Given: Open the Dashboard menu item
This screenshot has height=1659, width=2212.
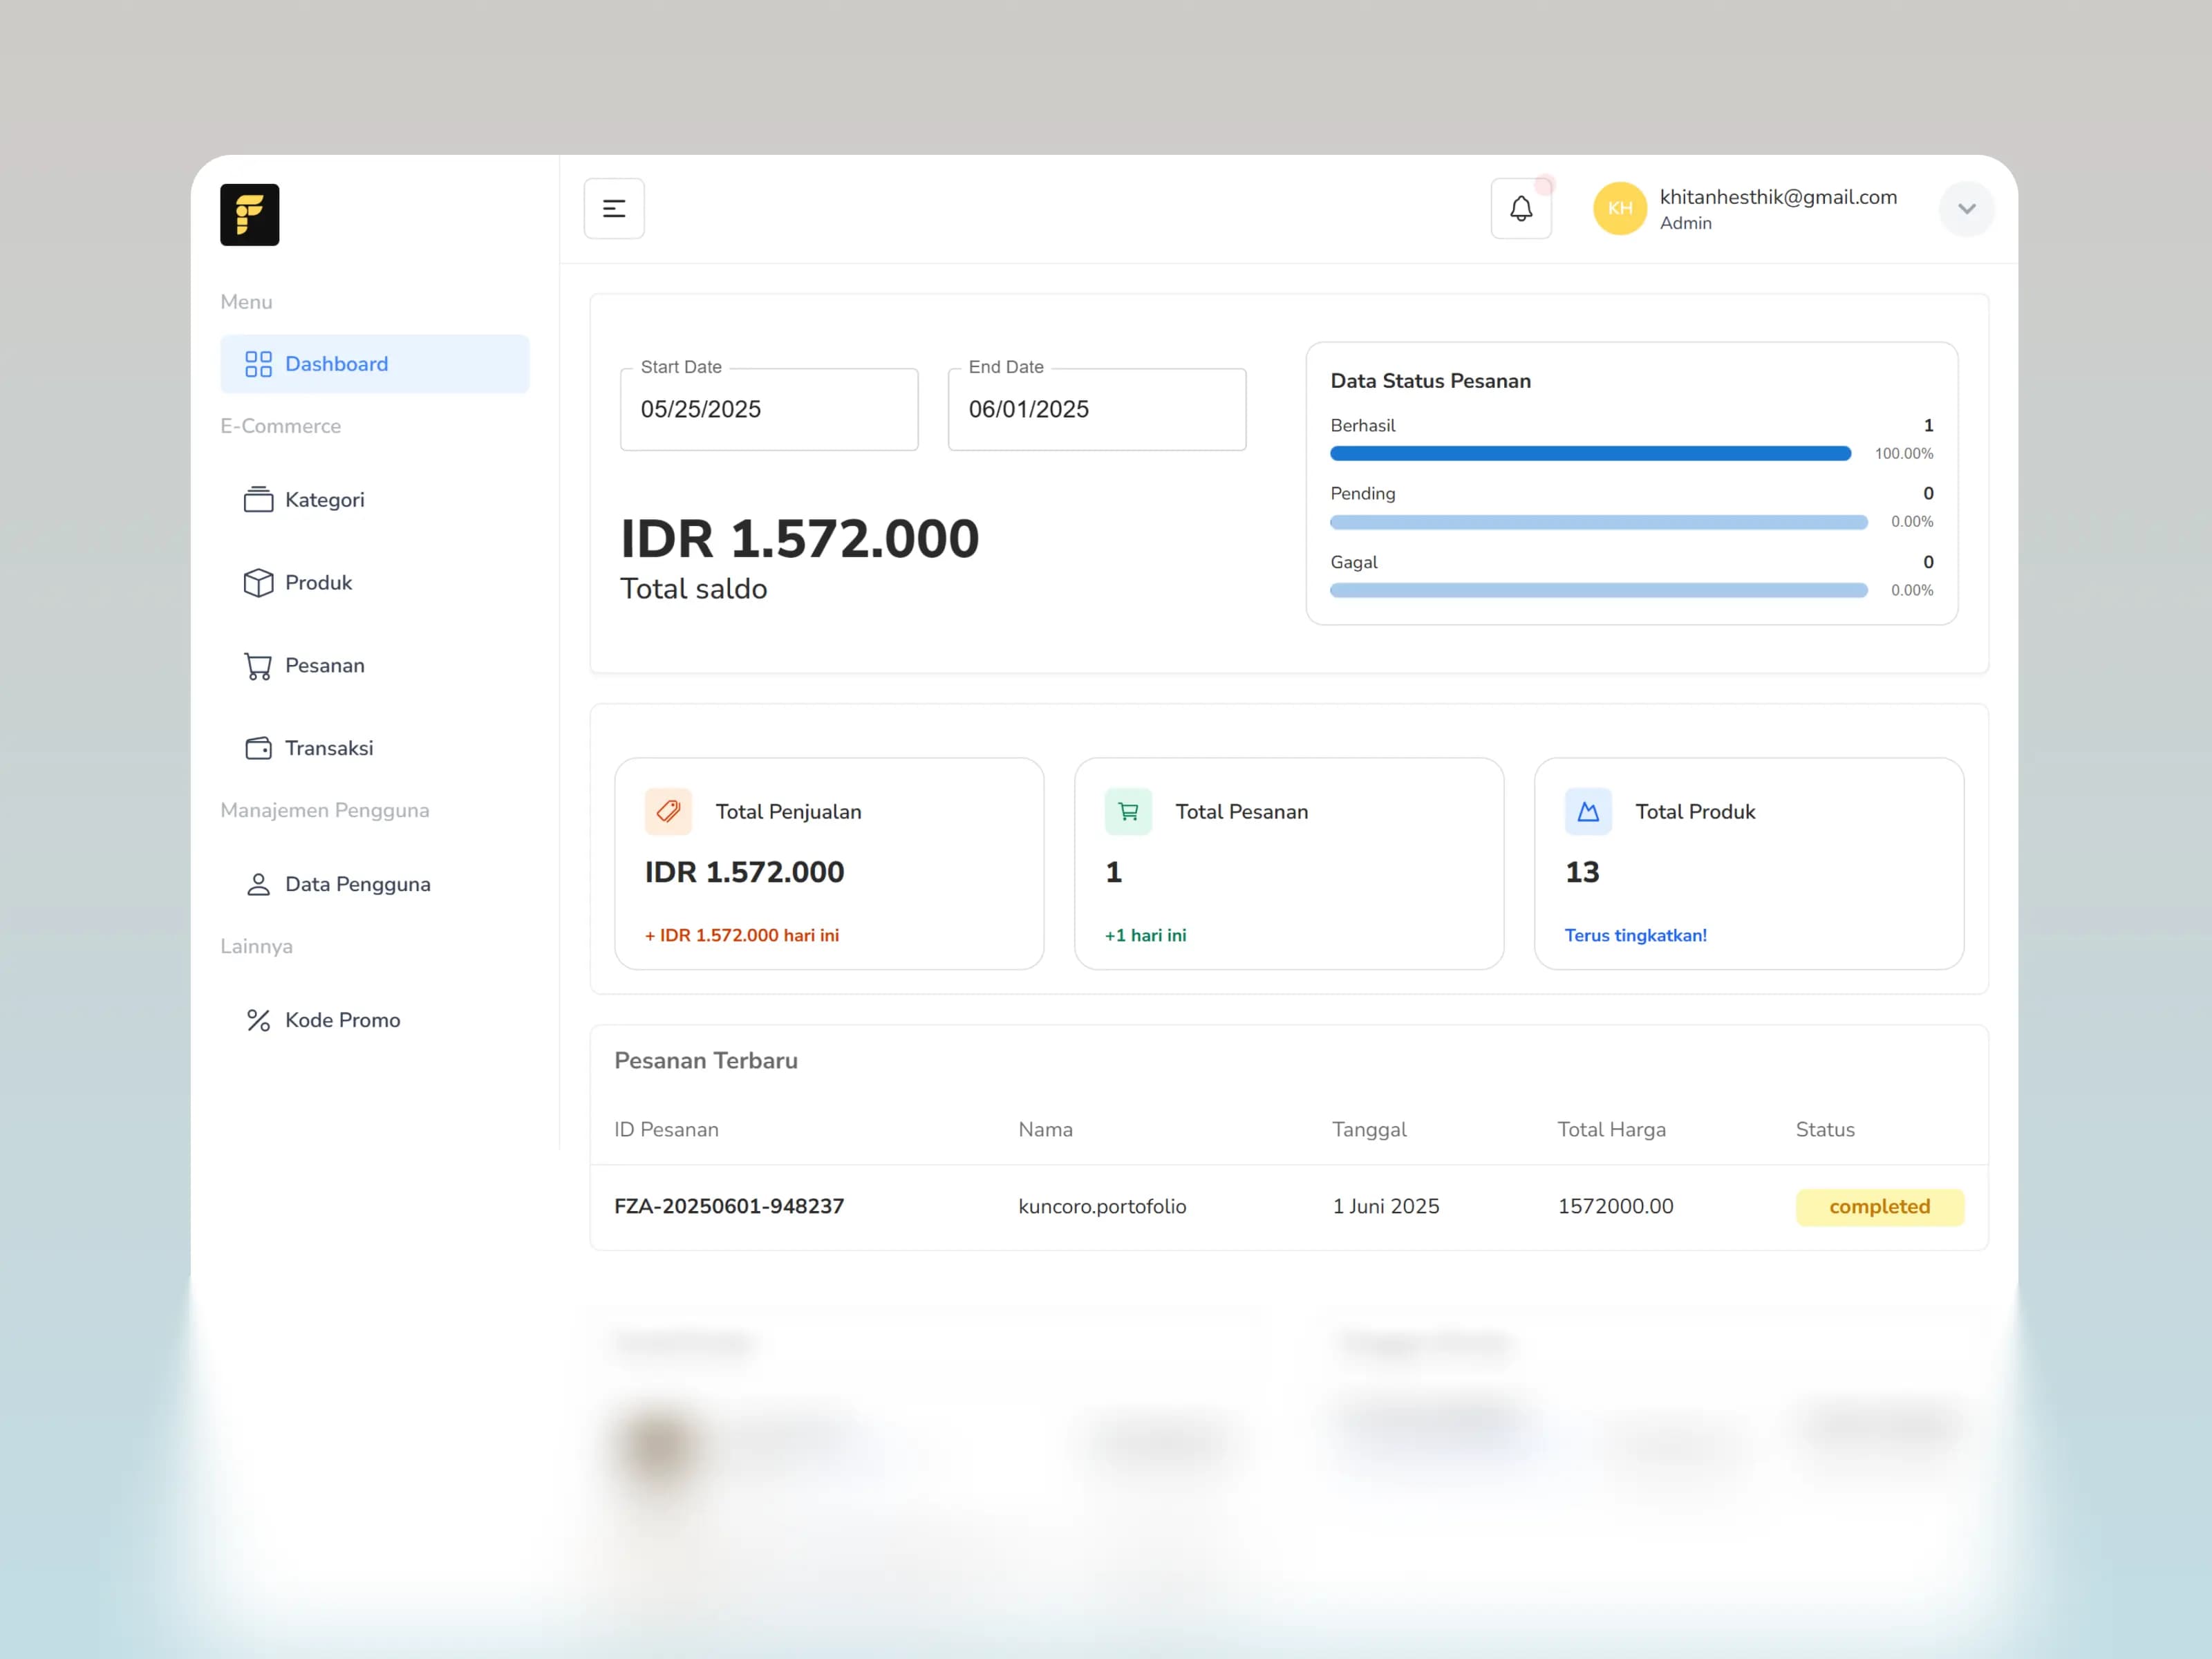Looking at the screenshot, I should tap(375, 364).
